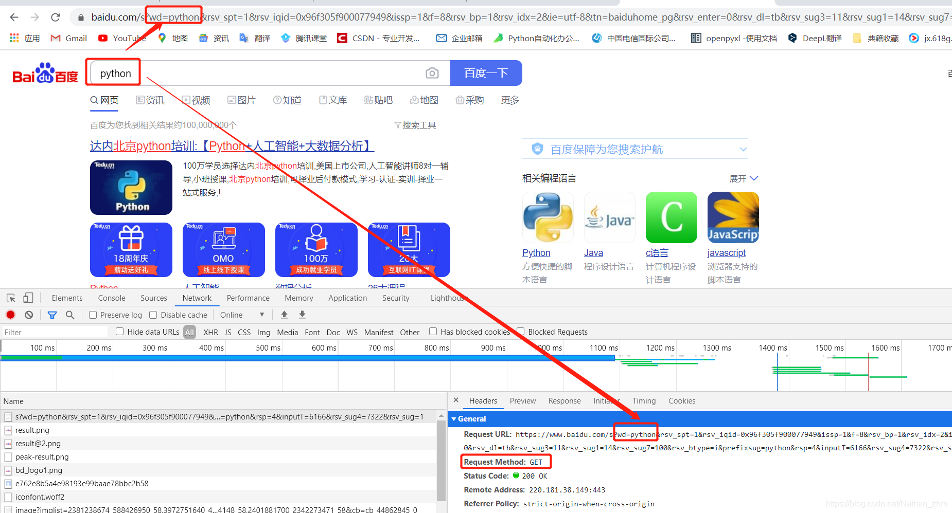Select the 图片 search category
The width and height of the screenshot is (952, 513).
pyautogui.click(x=241, y=100)
